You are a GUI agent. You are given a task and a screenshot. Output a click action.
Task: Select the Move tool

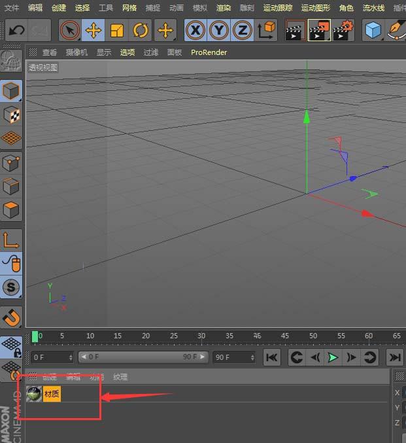click(x=93, y=30)
